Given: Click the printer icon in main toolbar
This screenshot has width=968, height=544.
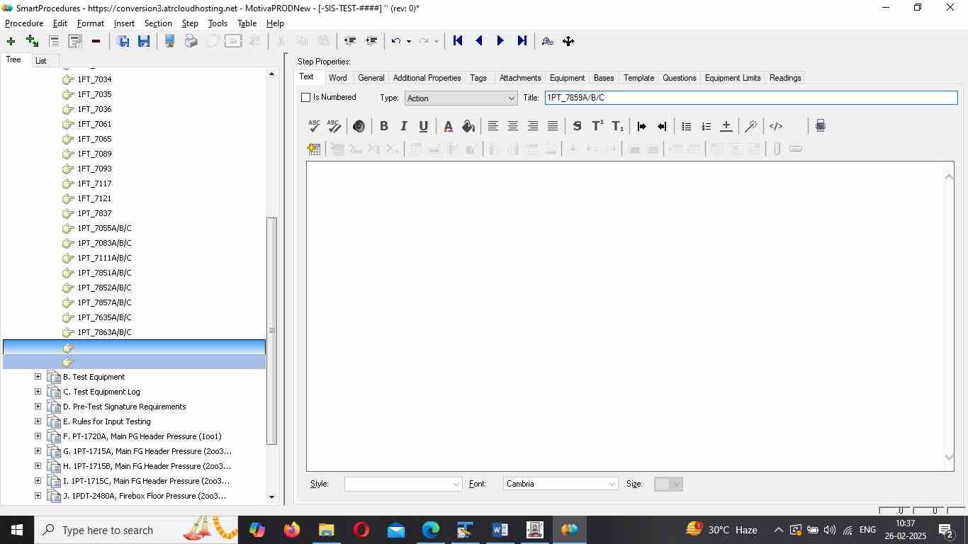Looking at the screenshot, I should point(191,41).
